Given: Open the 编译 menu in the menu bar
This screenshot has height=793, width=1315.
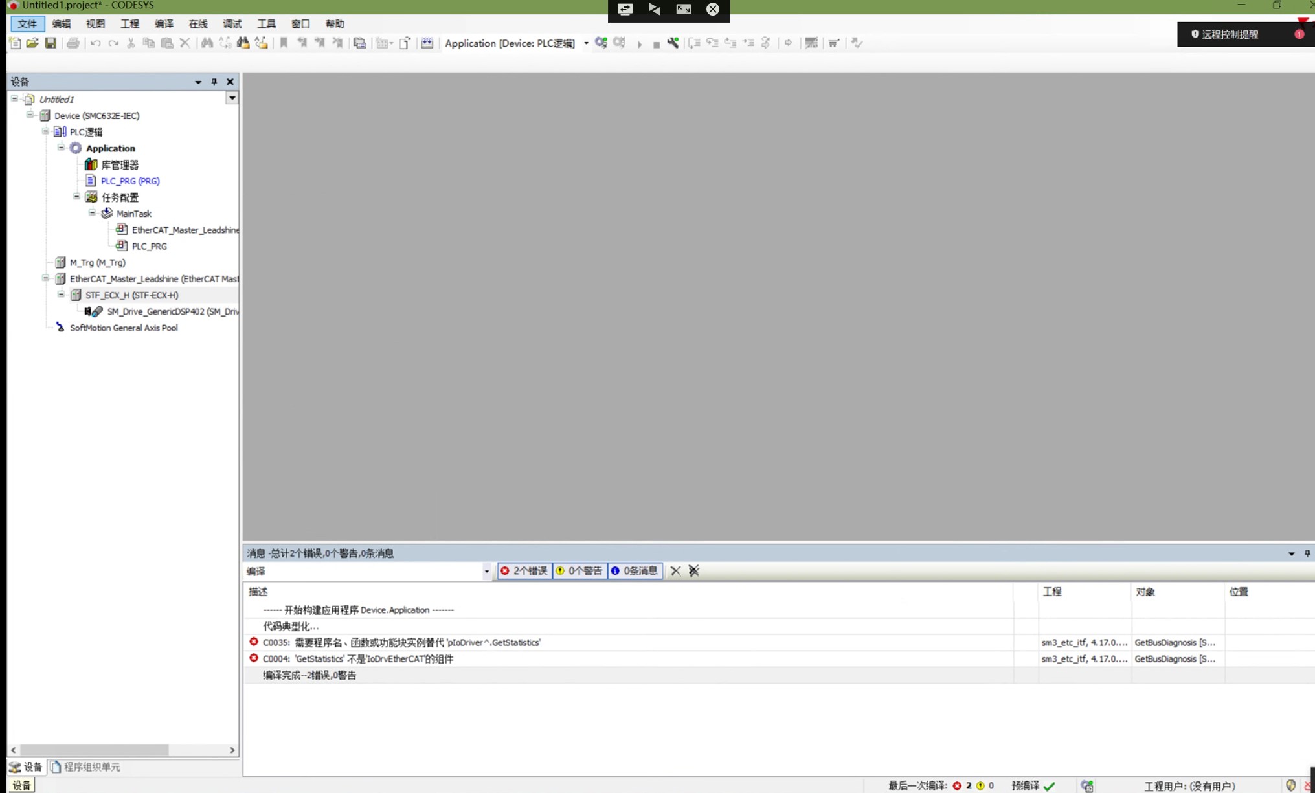Looking at the screenshot, I should [x=164, y=24].
